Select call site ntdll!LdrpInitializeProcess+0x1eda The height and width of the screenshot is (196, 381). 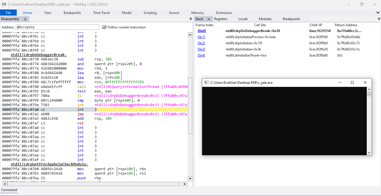250,37
